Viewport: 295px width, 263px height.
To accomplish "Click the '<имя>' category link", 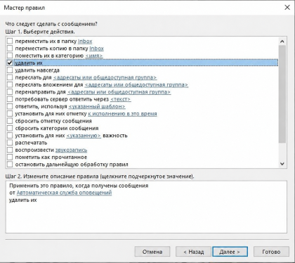I will coord(94,56).
